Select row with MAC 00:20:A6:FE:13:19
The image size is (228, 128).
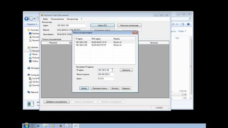(105, 42)
